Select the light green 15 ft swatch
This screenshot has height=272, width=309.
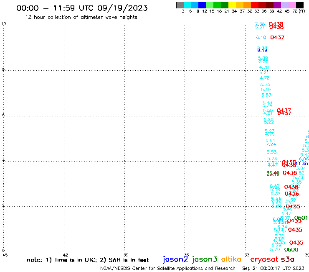(x=210, y=5)
